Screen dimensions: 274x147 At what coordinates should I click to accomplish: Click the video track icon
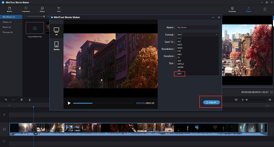point(4,129)
